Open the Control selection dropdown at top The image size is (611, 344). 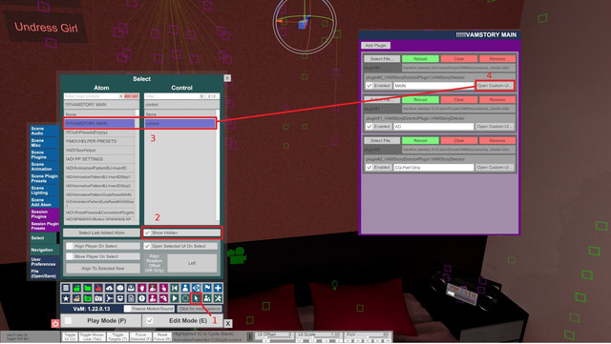[181, 105]
